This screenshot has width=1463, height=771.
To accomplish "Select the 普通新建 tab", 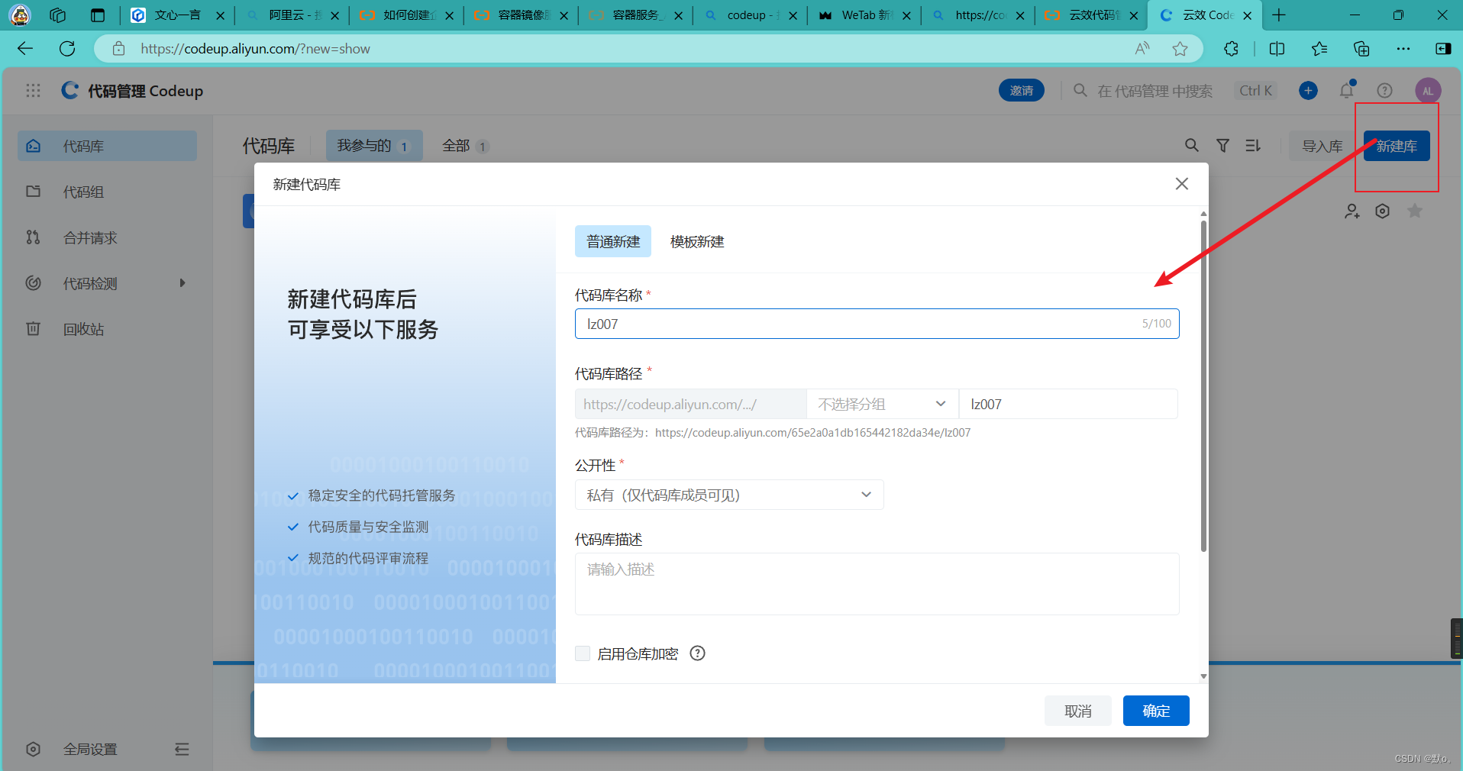I will [x=612, y=242].
